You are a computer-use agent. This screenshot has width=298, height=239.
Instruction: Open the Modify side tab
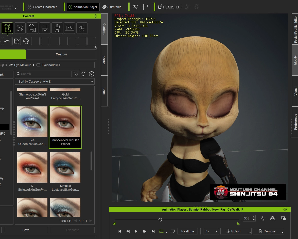click(x=295, y=60)
